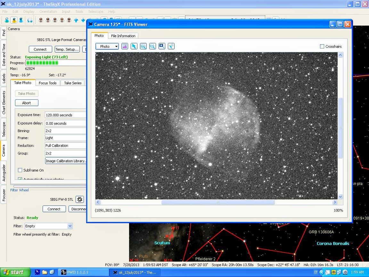Open filter wheel settings gear icon
Screen dimensions: 369x277
(80, 199)
